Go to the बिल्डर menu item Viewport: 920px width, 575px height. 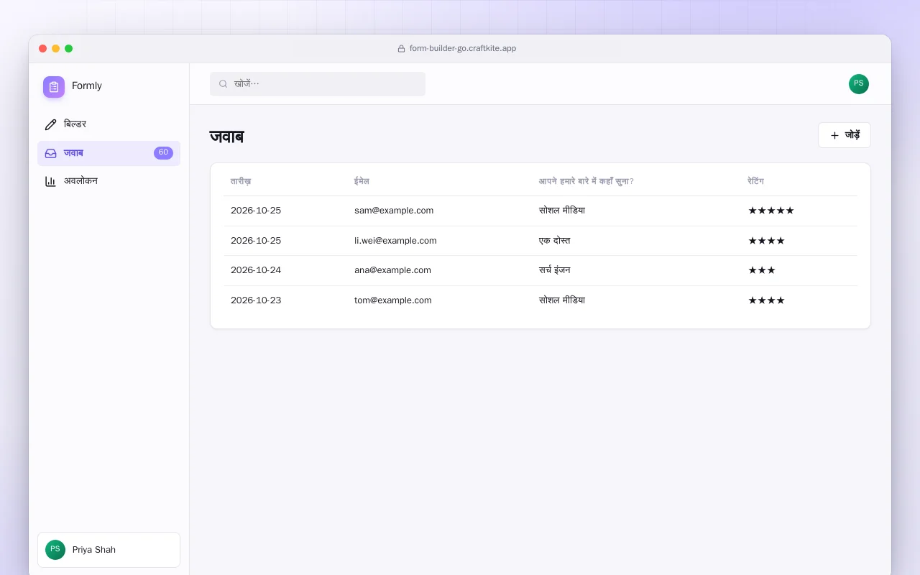tap(109, 124)
